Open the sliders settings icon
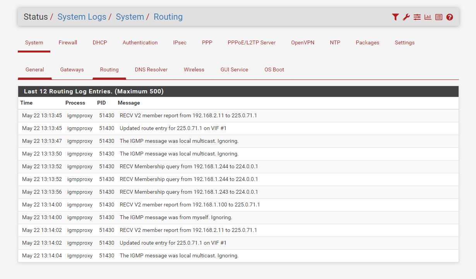Viewport: 476px width, 279px height. point(417,17)
